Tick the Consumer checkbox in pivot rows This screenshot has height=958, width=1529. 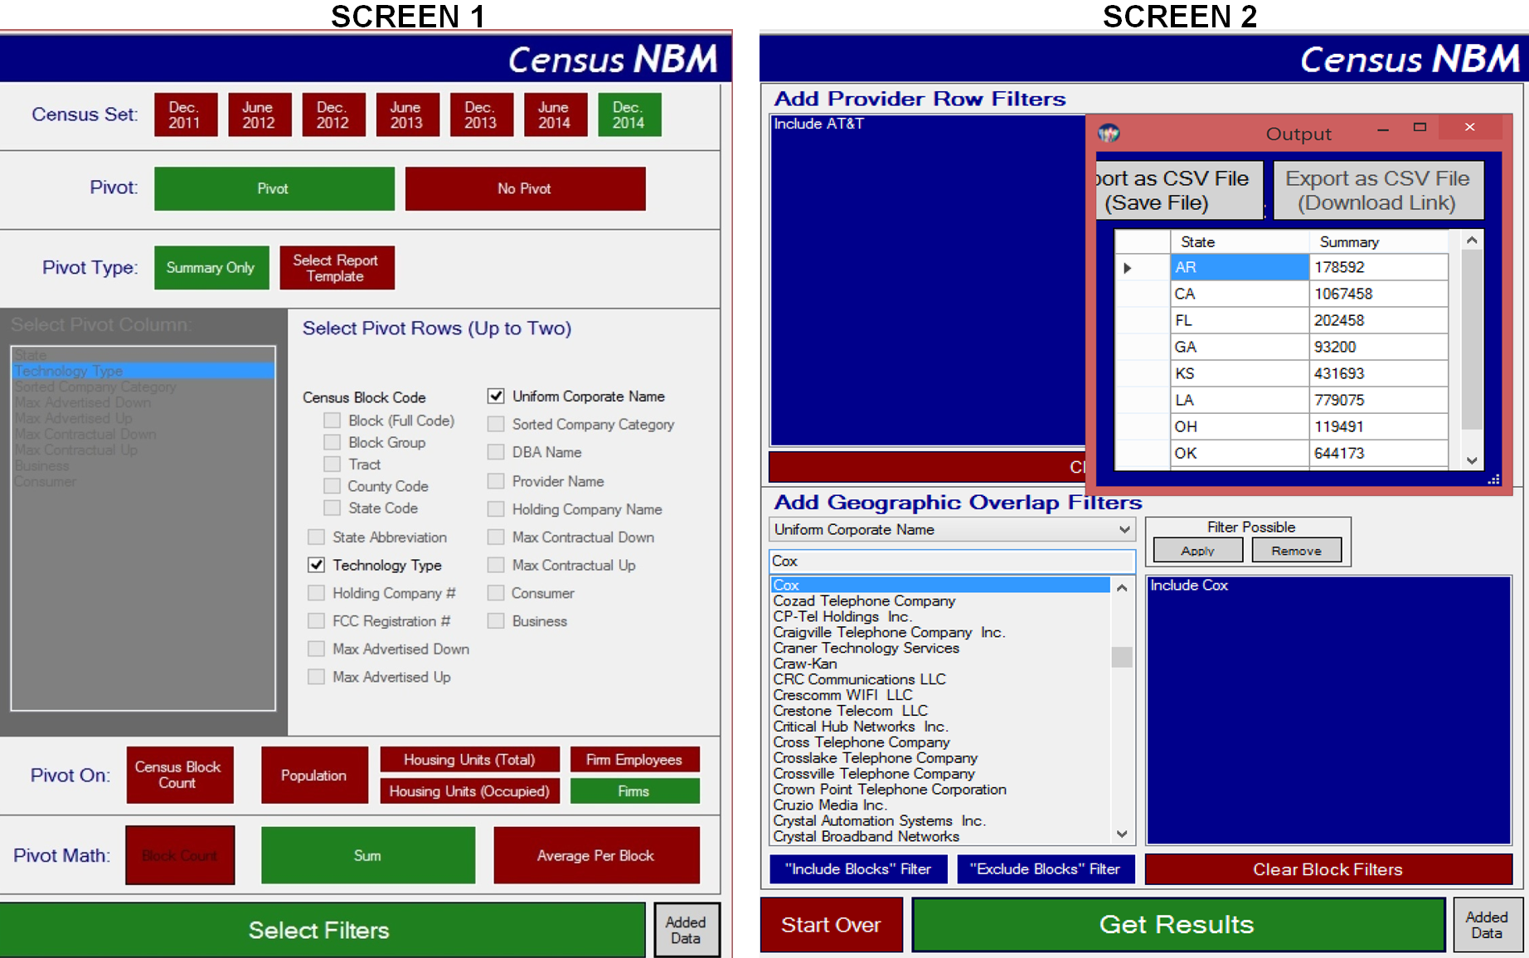coord(496,593)
